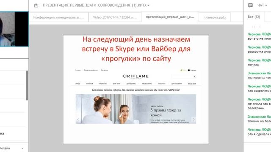Click the left panel vertical scrollbar
The width and height of the screenshot is (271, 152).
click(x=27, y=85)
